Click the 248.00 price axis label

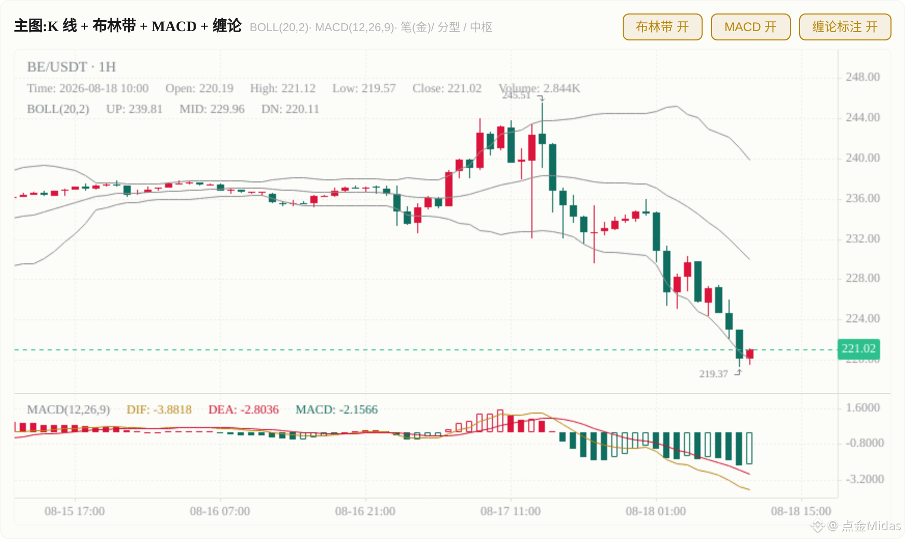[x=863, y=77]
